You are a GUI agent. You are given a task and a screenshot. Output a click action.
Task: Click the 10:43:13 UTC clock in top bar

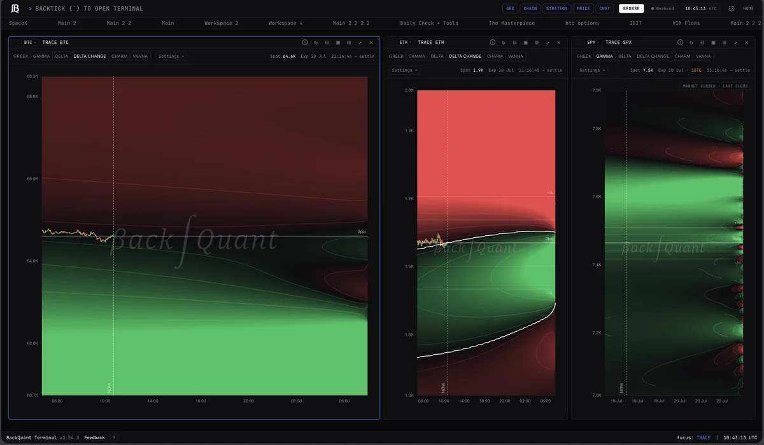(x=701, y=8)
